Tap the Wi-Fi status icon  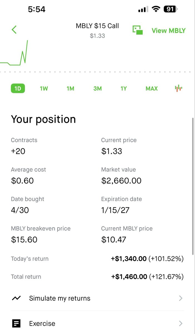[156, 9]
